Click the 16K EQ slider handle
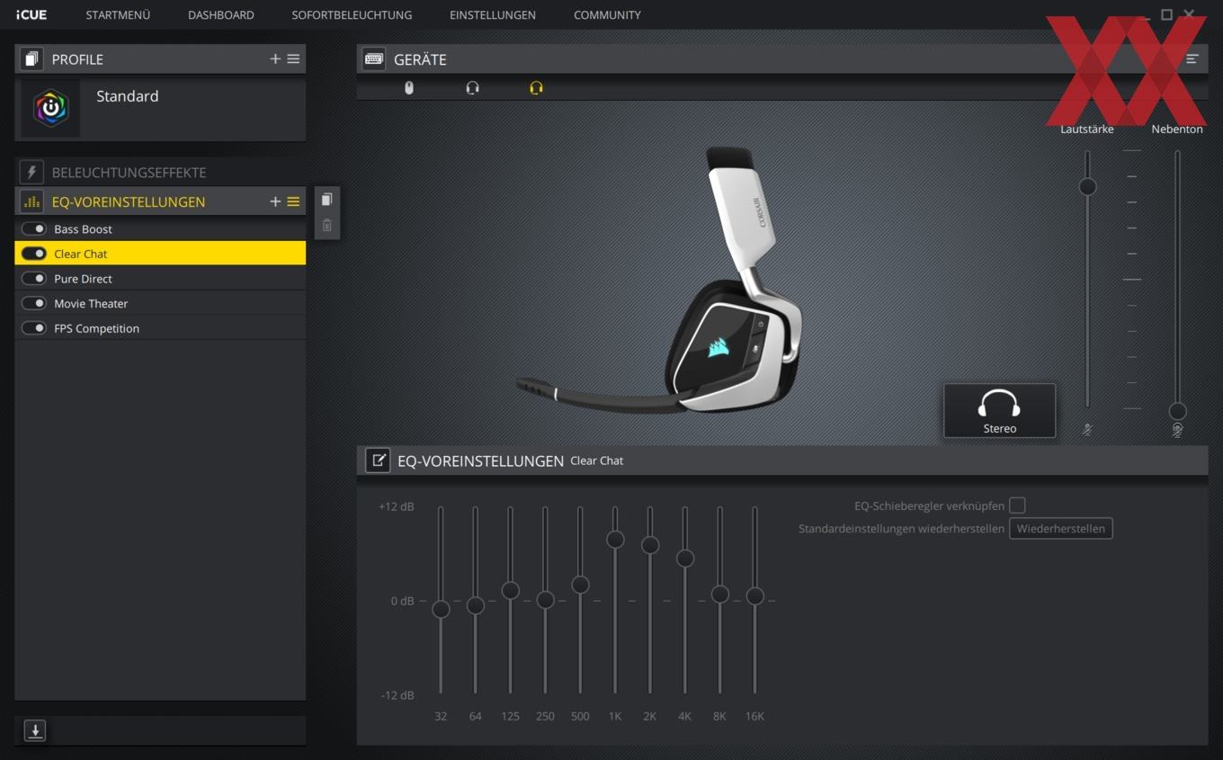Screen dimensions: 1223x760 754,595
